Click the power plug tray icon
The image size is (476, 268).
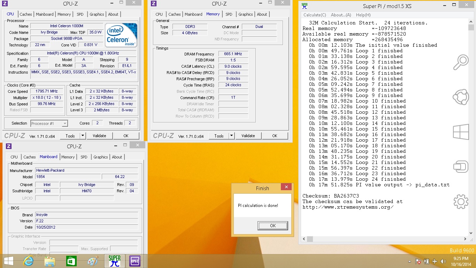pyautogui.click(x=427, y=261)
